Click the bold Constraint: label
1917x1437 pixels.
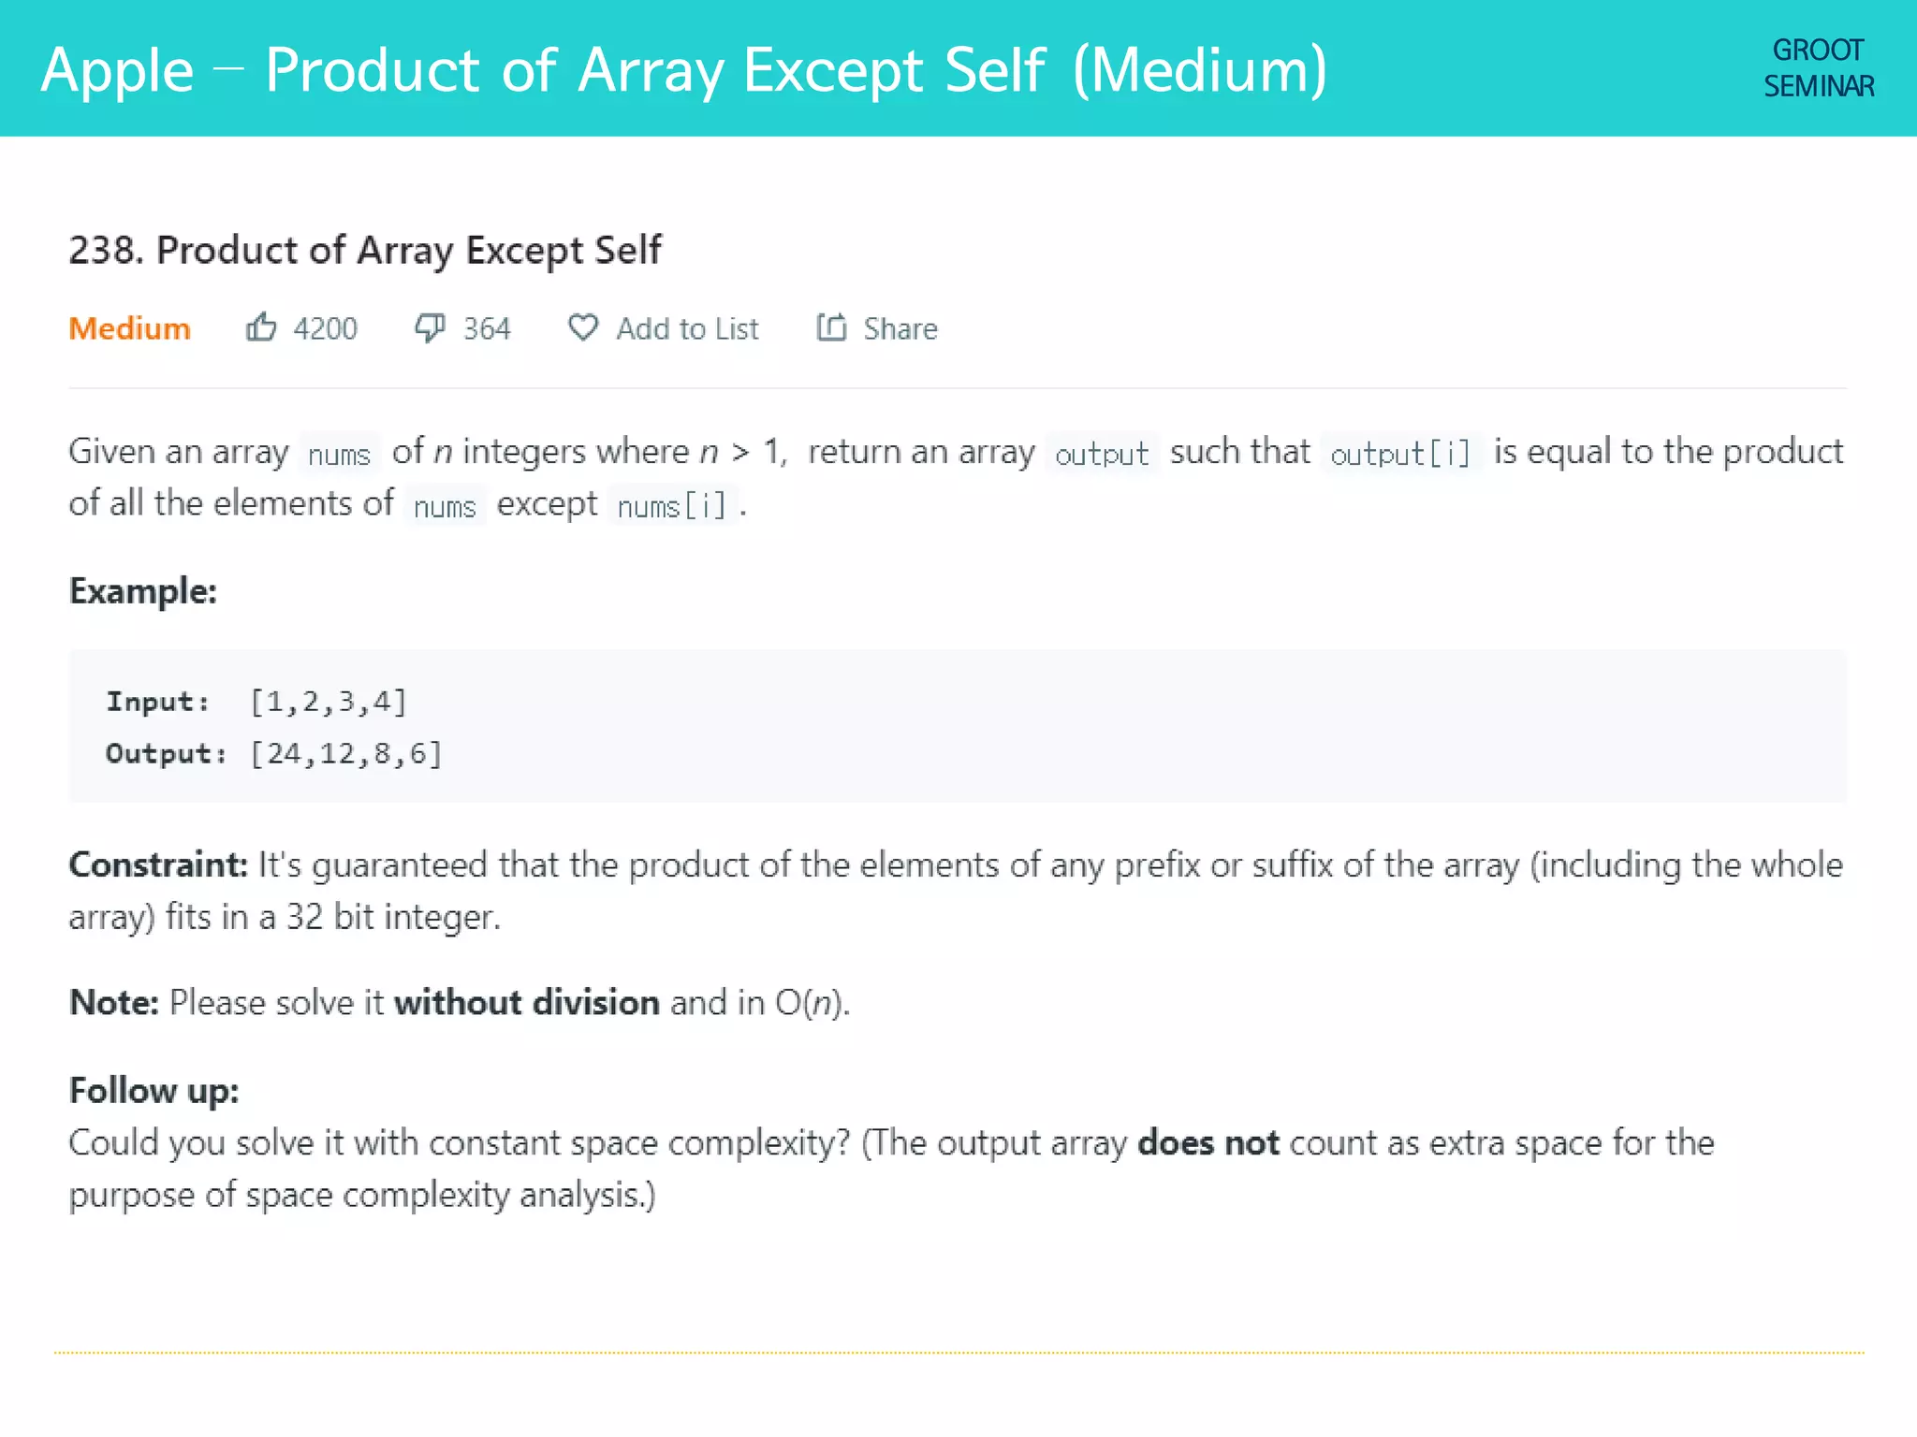158,864
